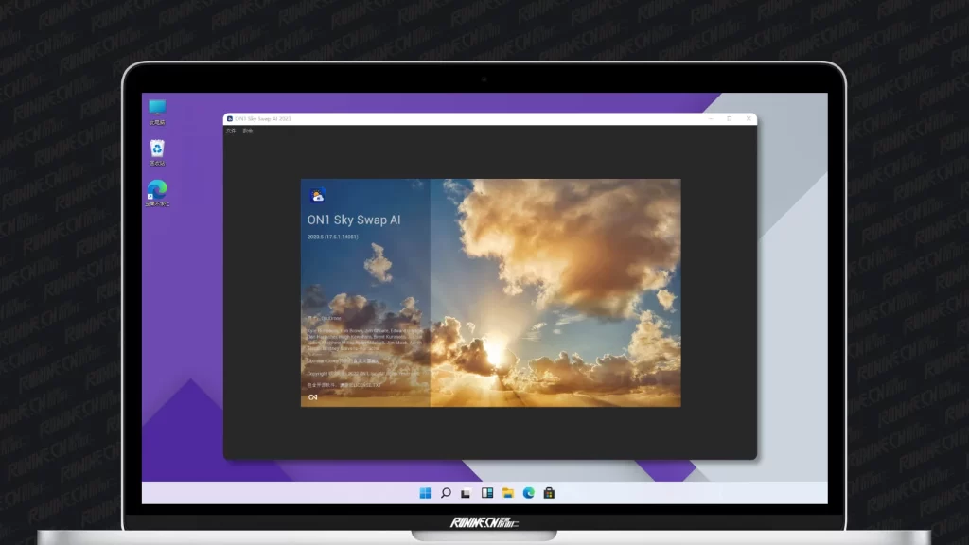Screen dimensions: 969x545
Task: Click the app icon in the title bar
Action: [x=230, y=119]
